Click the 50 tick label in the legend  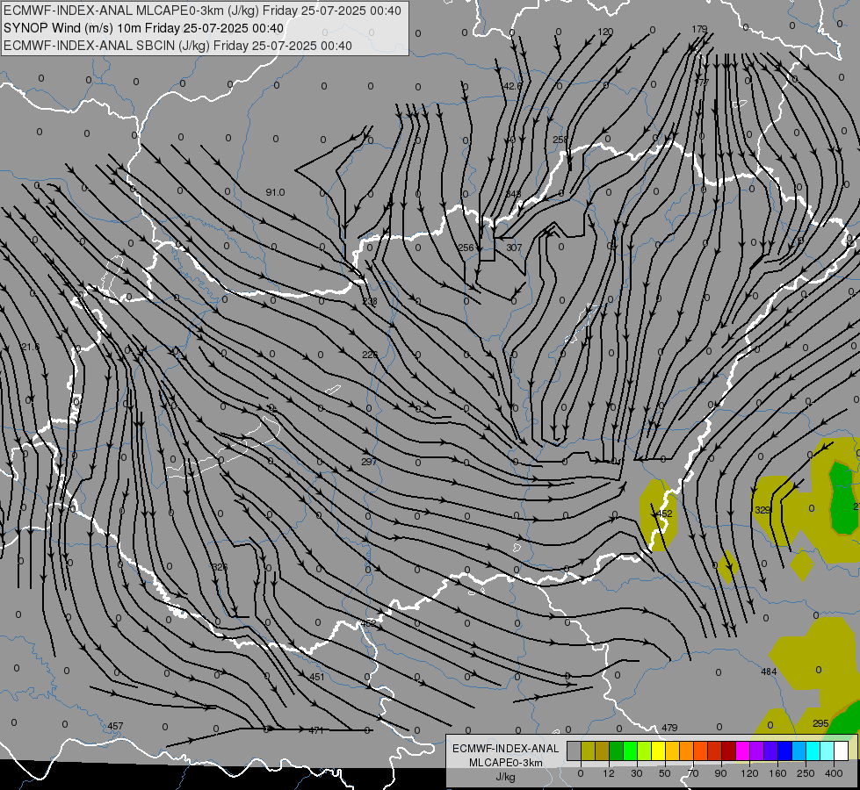pos(665,773)
